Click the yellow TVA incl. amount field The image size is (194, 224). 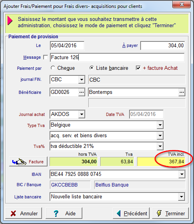point(161,162)
